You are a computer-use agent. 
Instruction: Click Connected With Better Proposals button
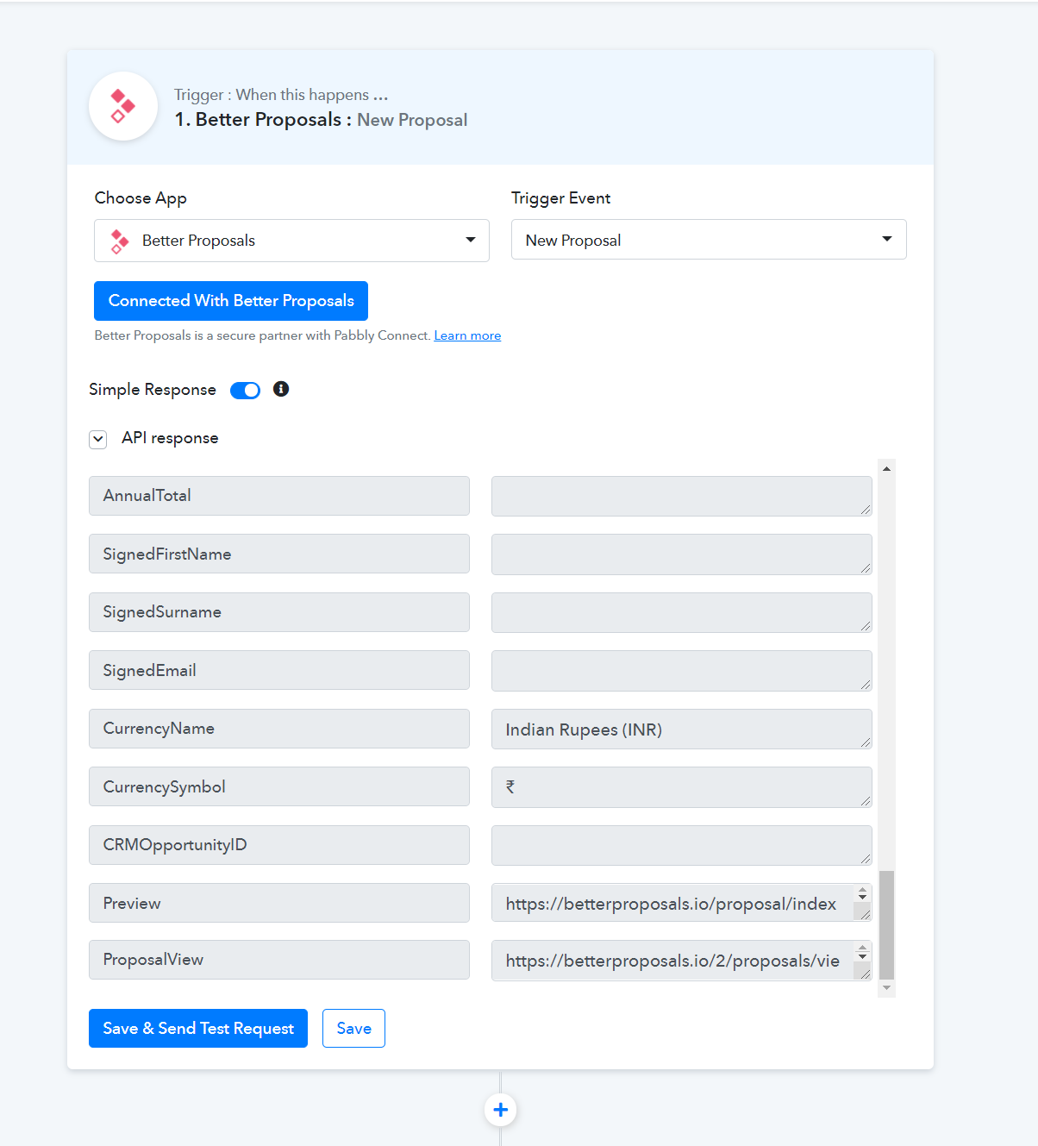[x=231, y=301]
